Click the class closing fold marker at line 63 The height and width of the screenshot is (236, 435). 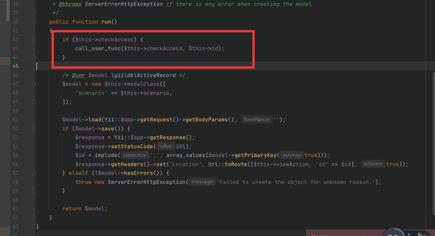coord(34,226)
